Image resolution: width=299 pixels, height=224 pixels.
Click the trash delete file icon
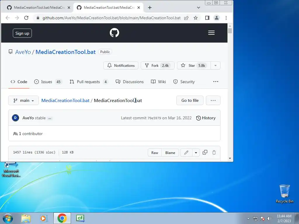[x=214, y=152]
